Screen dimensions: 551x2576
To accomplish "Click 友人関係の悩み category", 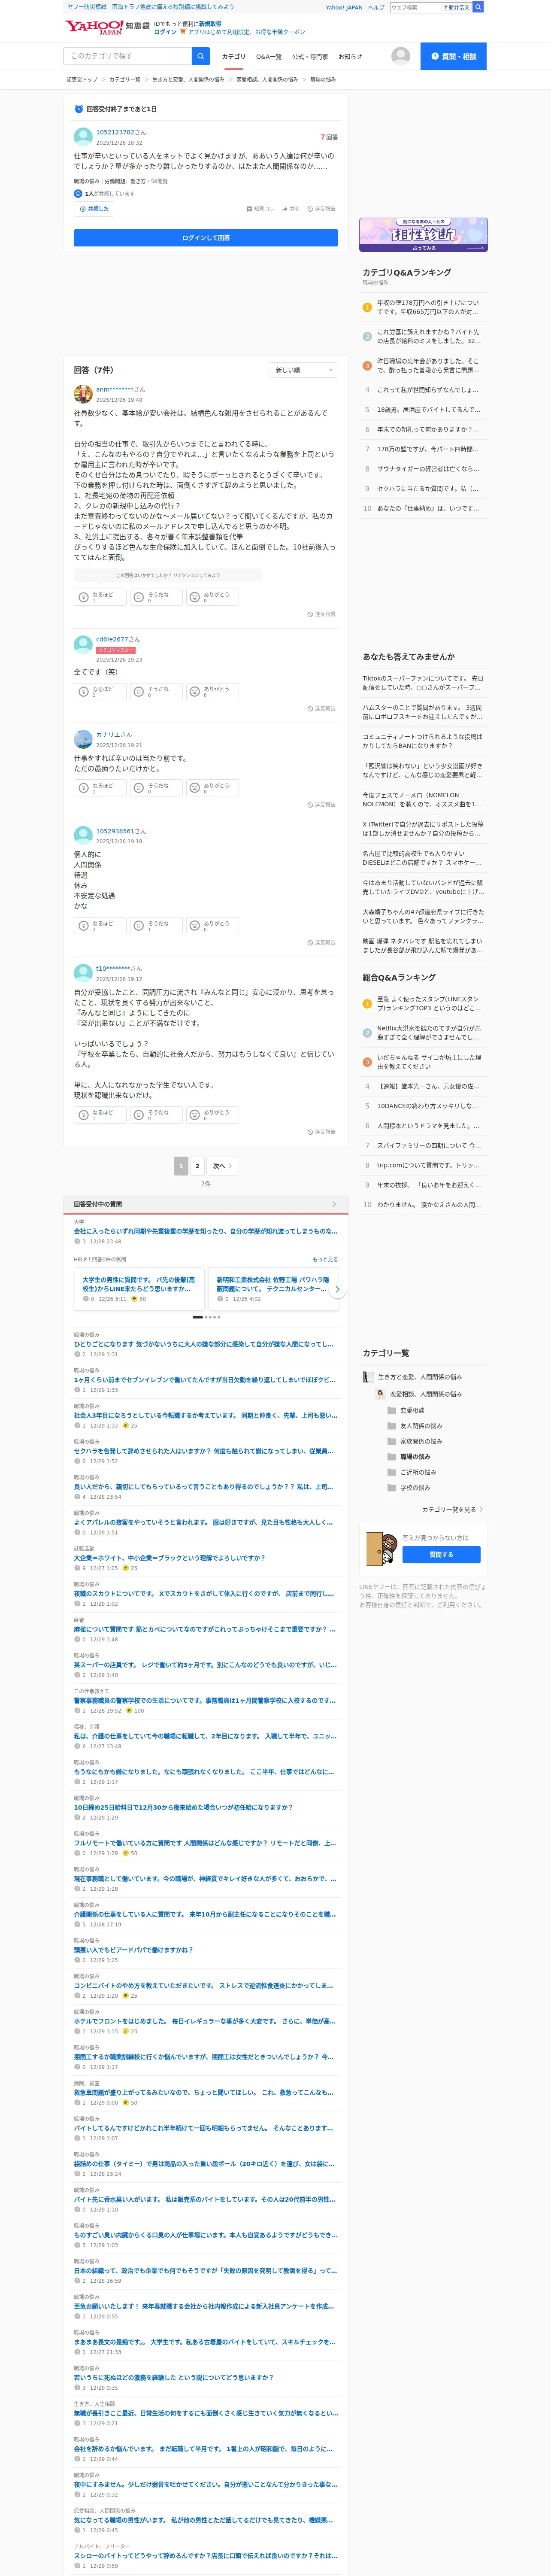I will tap(421, 1426).
